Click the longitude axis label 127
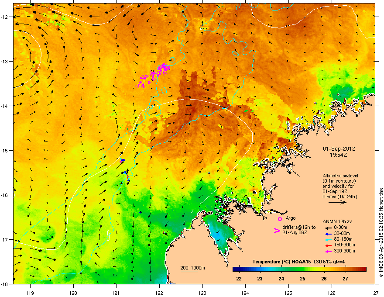The height and width of the screenshot is (297, 384). (x=375, y=293)
